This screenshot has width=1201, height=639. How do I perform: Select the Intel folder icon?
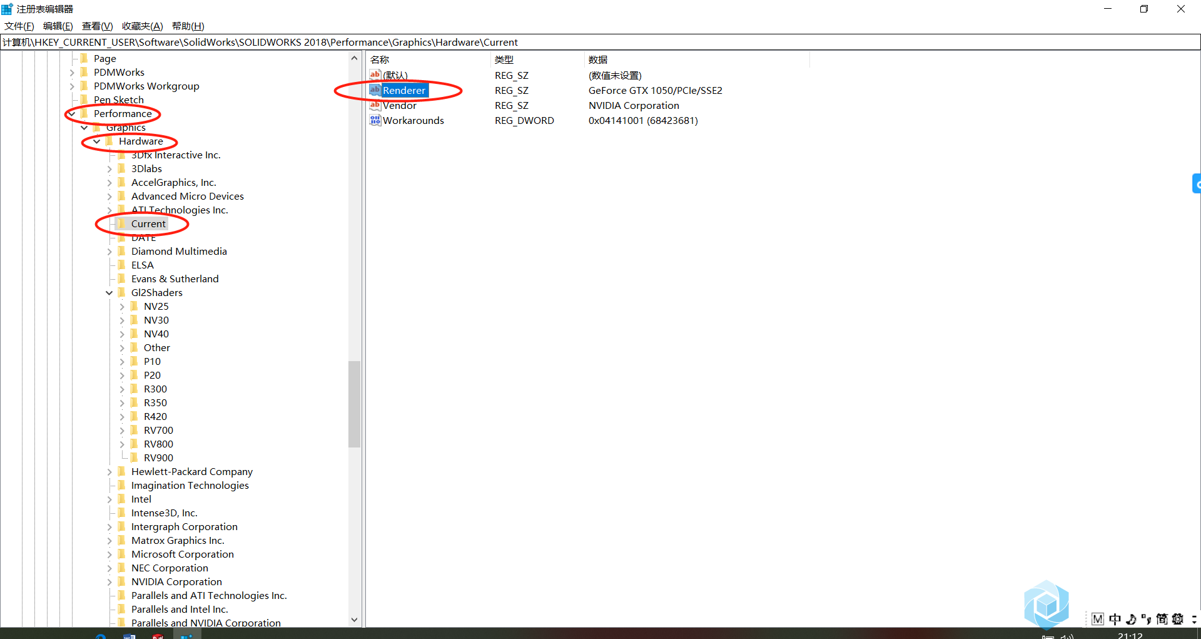(x=122, y=499)
